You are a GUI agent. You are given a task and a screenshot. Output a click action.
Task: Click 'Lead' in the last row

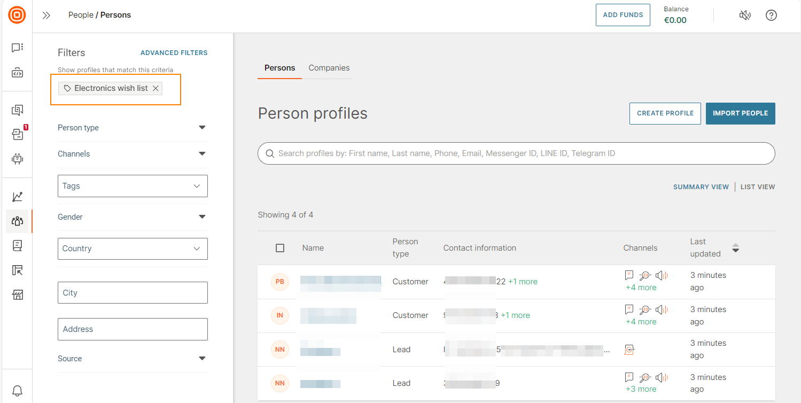tap(401, 383)
